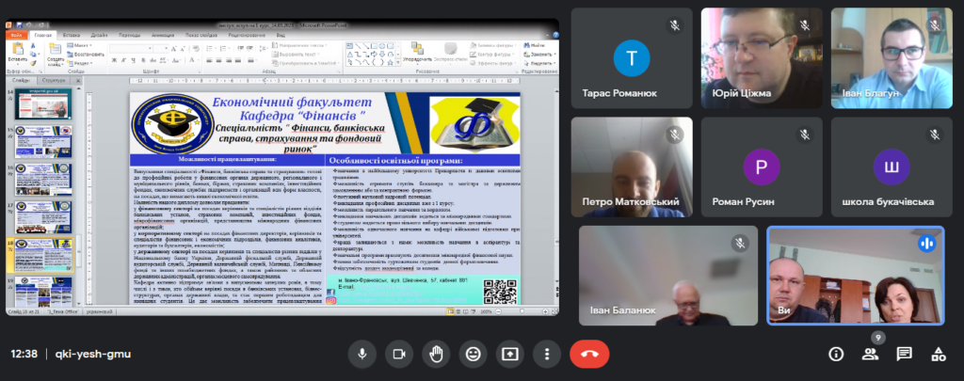
Task: Open meeting details info icon
Action: pyautogui.click(x=835, y=354)
